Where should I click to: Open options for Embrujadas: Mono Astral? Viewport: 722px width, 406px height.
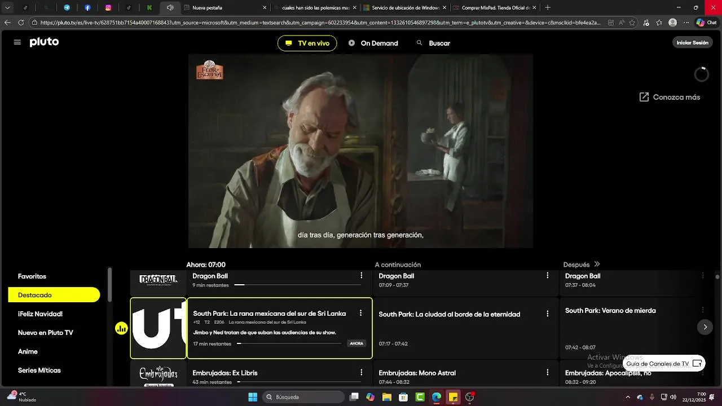547,372
